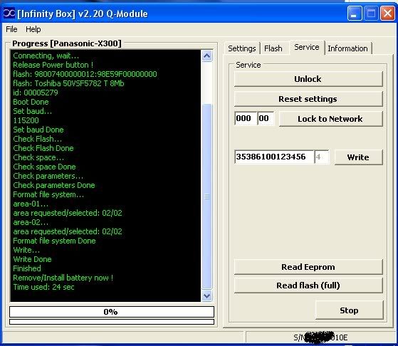398x346 pixels.
Task: Click the 'Write Done' log line
Action: pyautogui.click(x=32, y=259)
